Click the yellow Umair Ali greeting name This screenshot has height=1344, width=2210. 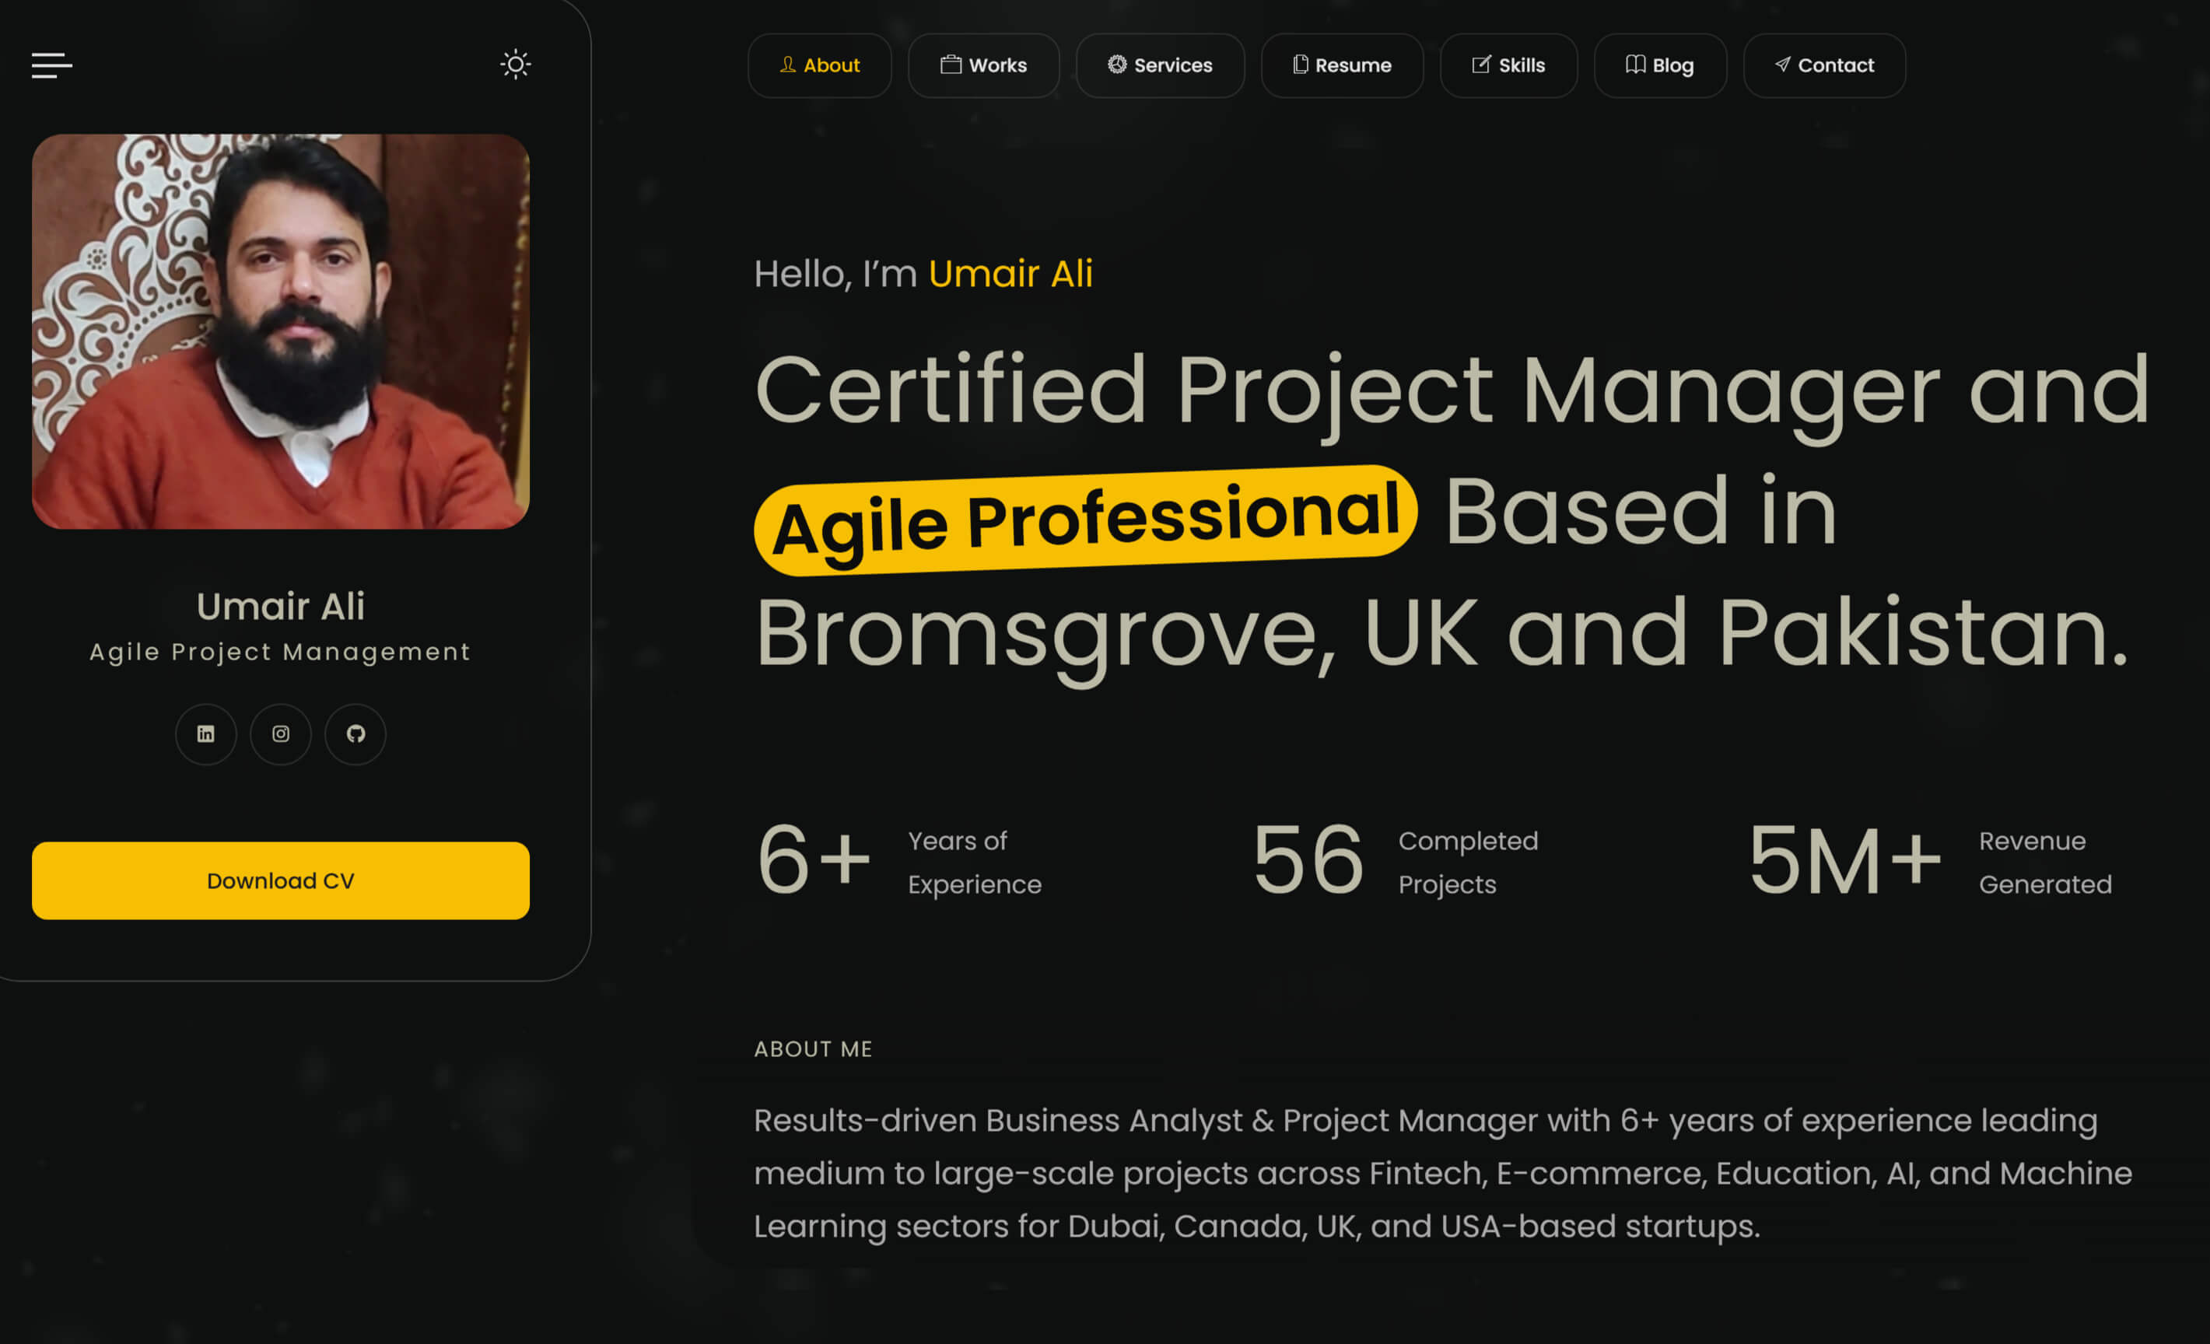(1010, 275)
